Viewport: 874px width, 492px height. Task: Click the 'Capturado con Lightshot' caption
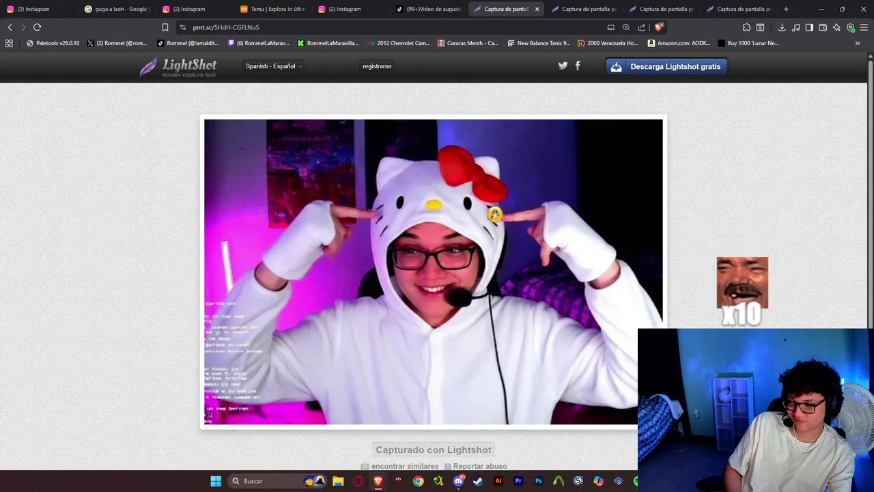click(434, 450)
